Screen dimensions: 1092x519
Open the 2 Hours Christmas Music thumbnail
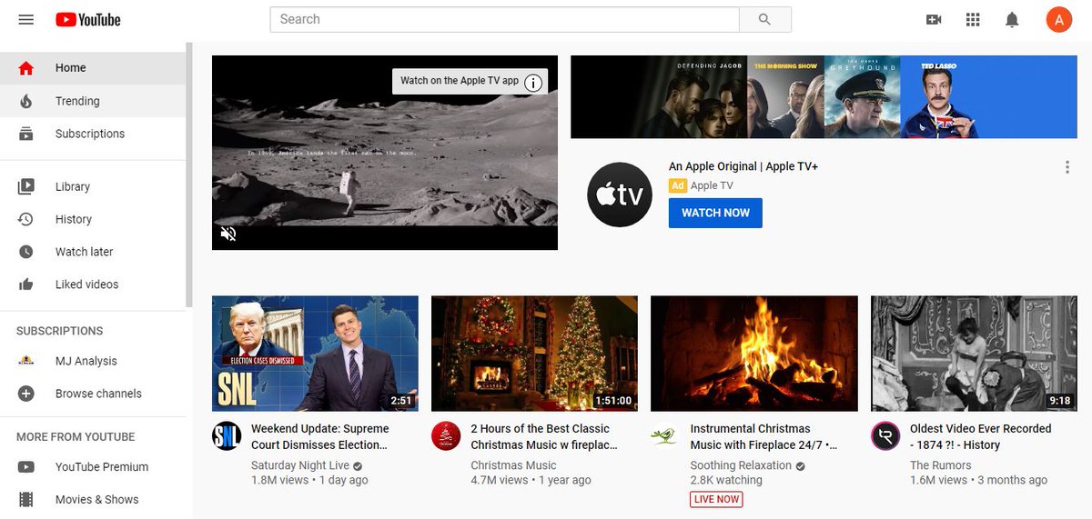click(534, 354)
